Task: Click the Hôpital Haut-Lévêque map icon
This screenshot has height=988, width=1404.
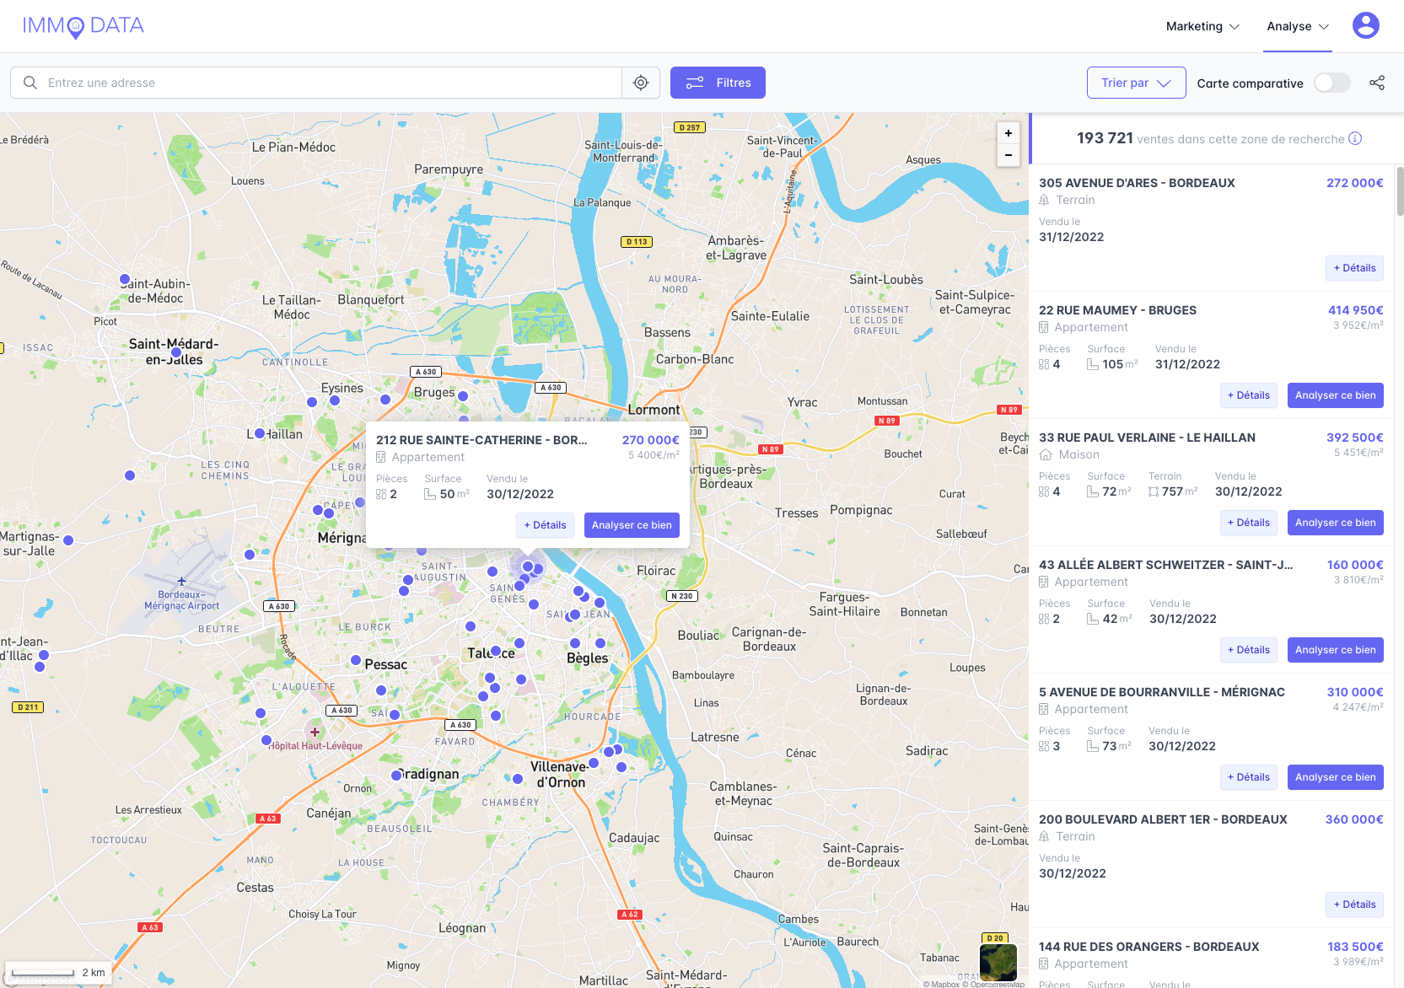Action: coord(315,732)
